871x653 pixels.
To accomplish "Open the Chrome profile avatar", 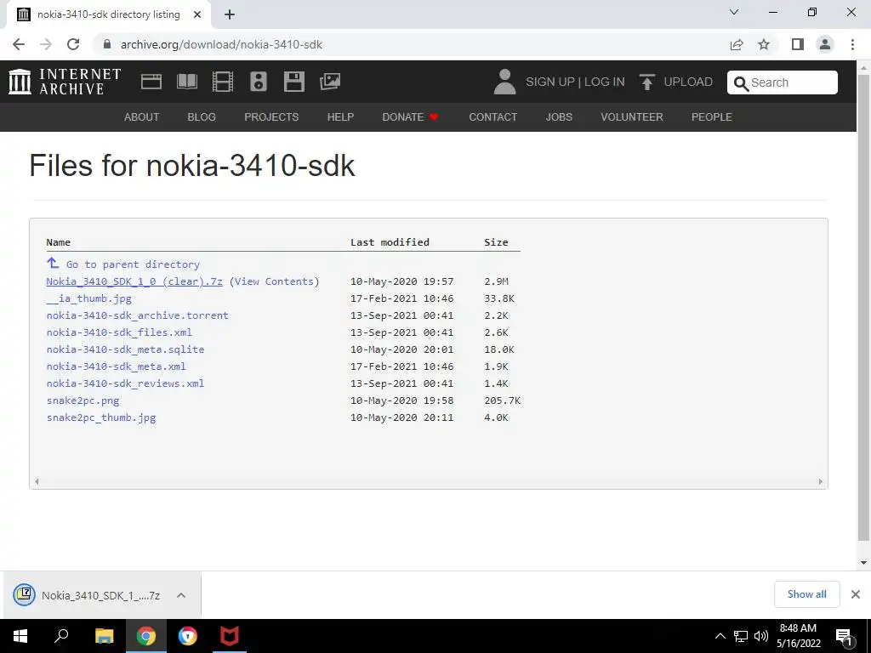I will click(825, 44).
